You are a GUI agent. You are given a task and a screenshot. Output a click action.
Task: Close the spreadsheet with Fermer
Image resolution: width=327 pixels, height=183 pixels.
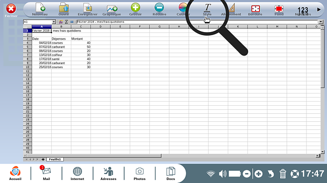click(x=11, y=11)
